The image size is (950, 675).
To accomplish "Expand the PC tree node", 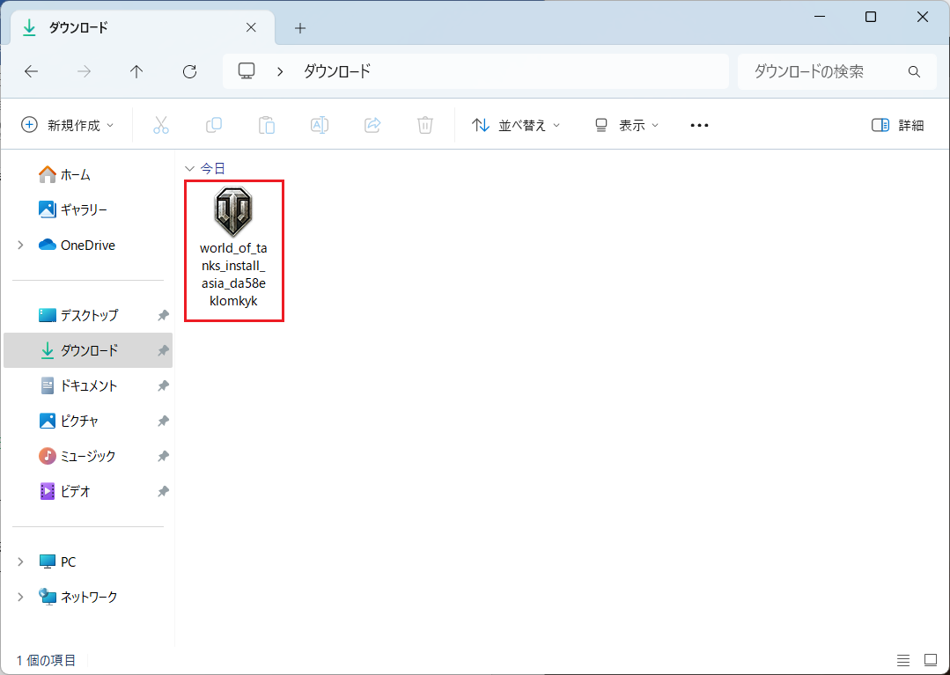I will 20,561.
